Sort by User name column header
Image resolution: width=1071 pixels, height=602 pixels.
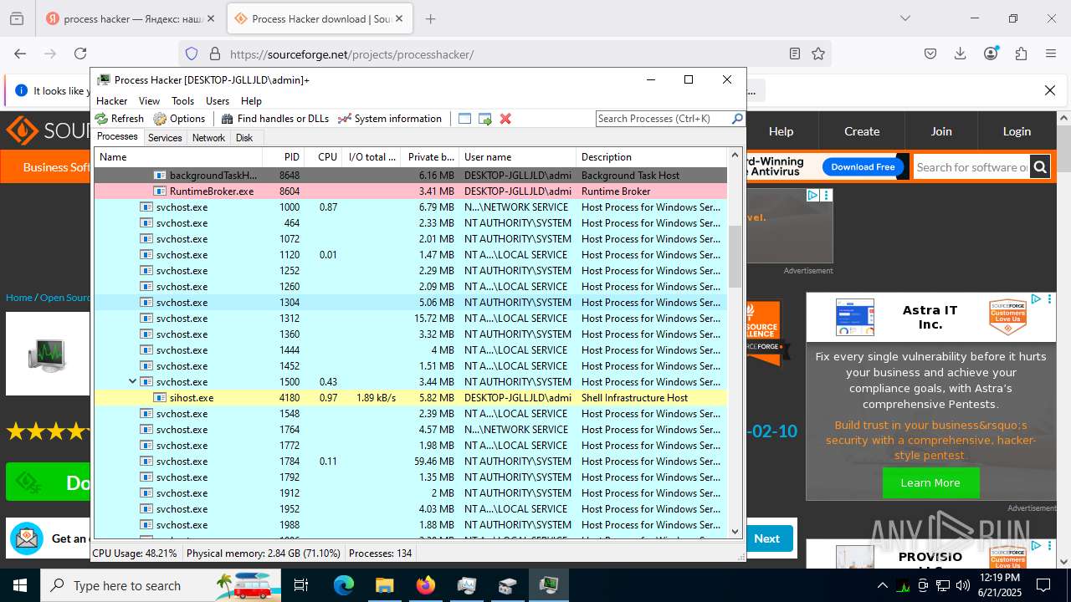click(x=517, y=157)
